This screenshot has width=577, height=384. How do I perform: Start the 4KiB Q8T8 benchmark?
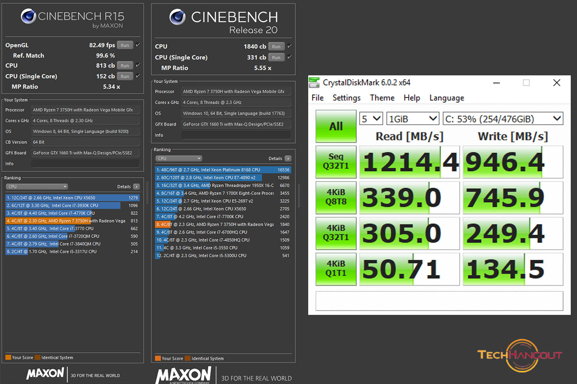[336, 198]
